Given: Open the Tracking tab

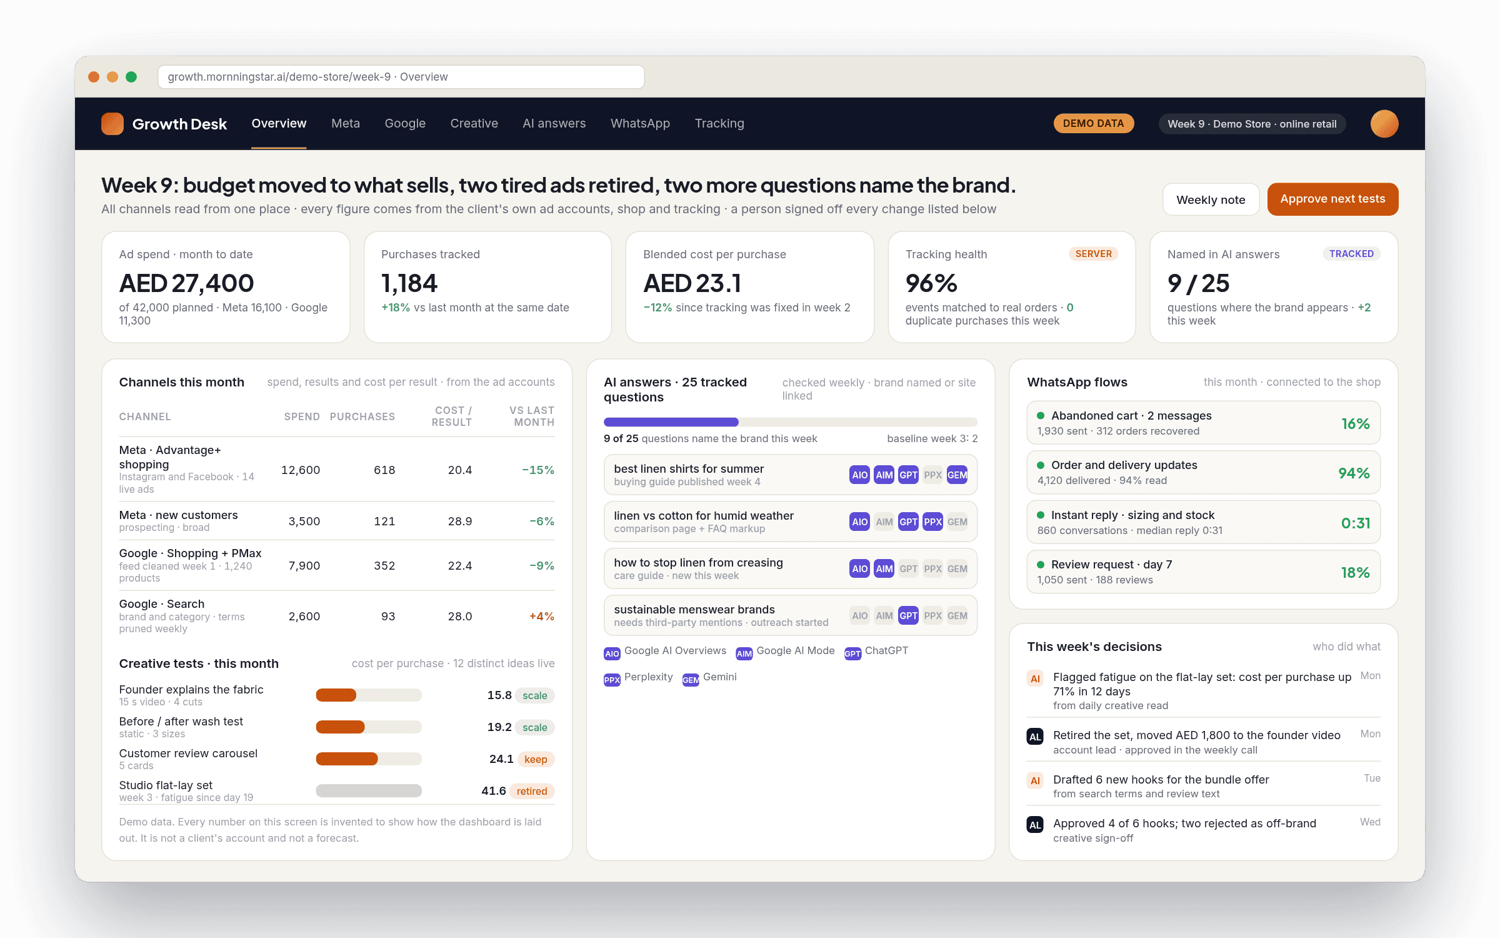Looking at the screenshot, I should click(719, 123).
